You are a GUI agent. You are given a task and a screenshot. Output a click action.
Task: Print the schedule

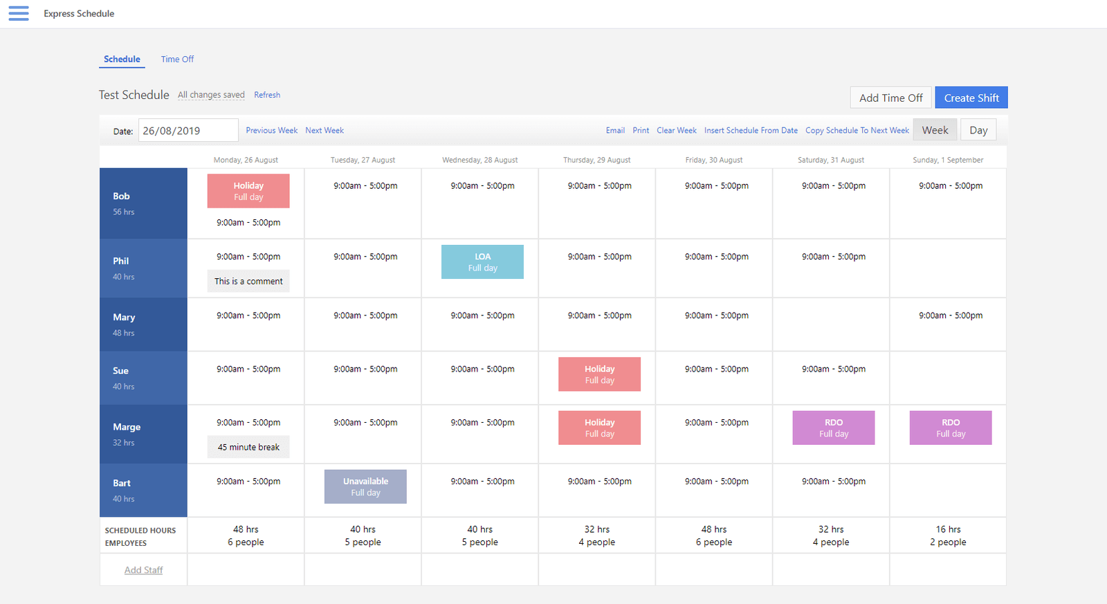641,131
